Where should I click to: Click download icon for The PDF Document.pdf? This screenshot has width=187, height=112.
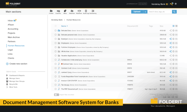pos(176,89)
